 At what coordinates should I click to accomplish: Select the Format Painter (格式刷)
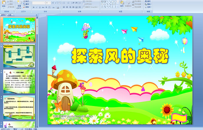click(x=11, y=7)
